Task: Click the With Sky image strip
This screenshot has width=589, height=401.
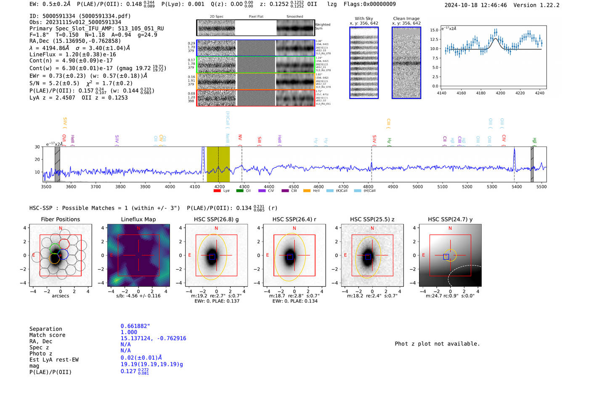Action: tap(364, 63)
